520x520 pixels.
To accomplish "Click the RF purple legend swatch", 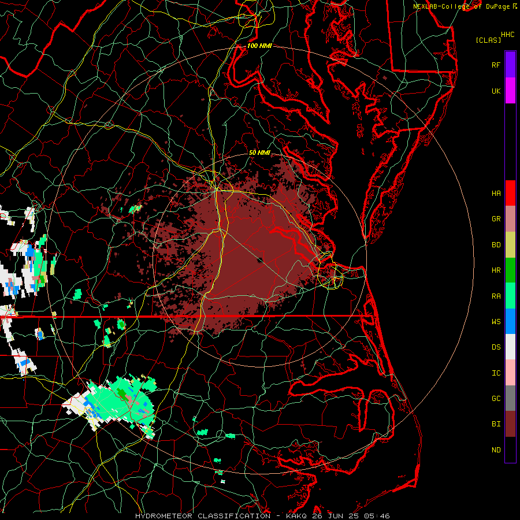I will [510, 65].
